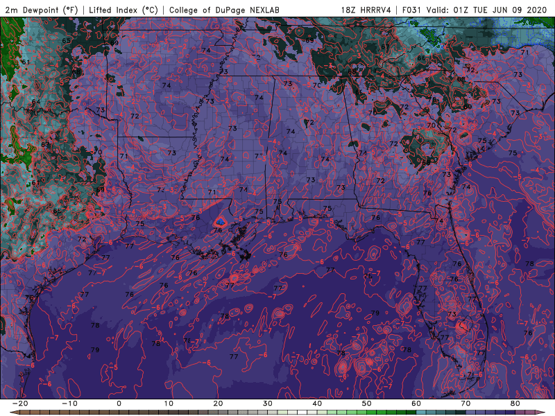Click the "Lifted Index (°C)" title text

coord(123,10)
